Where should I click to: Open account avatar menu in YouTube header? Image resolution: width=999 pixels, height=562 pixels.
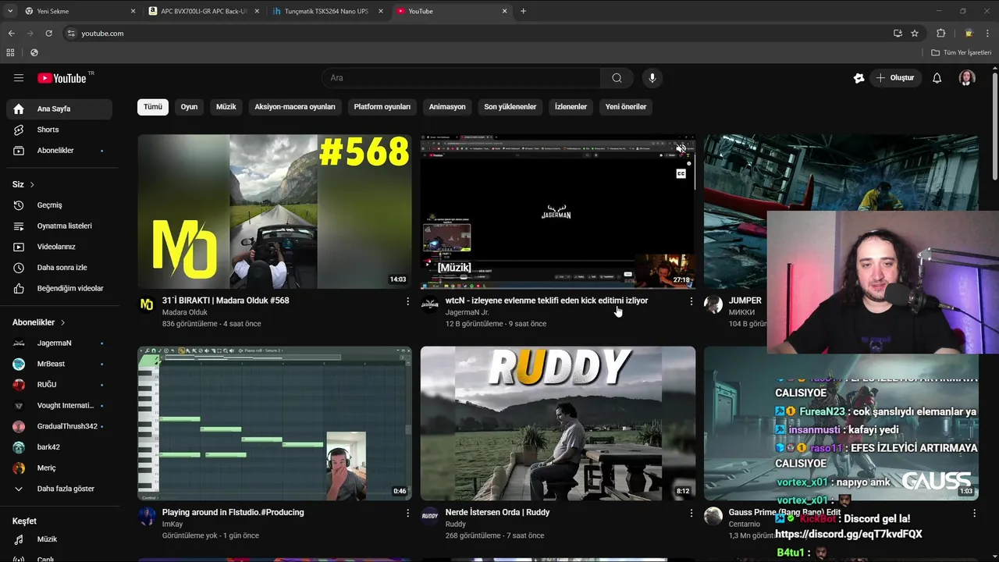pyautogui.click(x=967, y=78)
